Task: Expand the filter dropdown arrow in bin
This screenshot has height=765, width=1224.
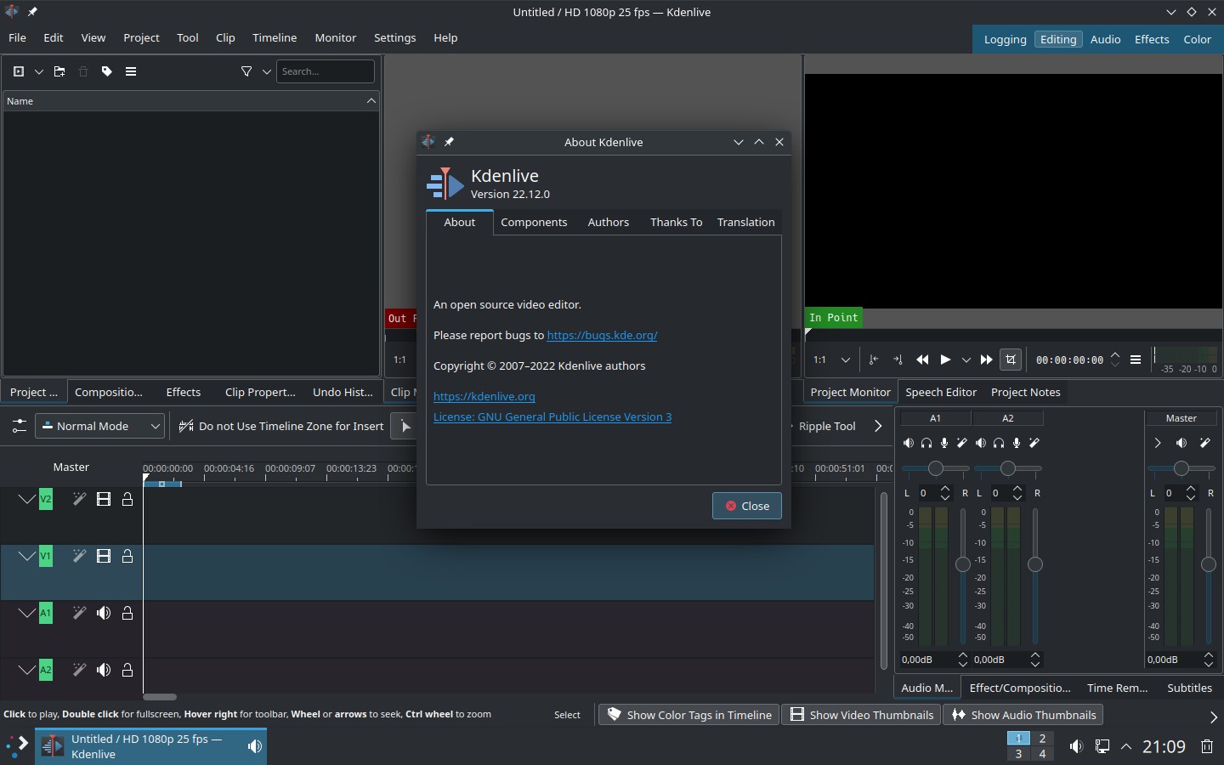Action: tap(267, 71)
